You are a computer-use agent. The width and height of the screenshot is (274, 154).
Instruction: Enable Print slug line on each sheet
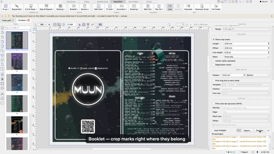coord(213,80)
